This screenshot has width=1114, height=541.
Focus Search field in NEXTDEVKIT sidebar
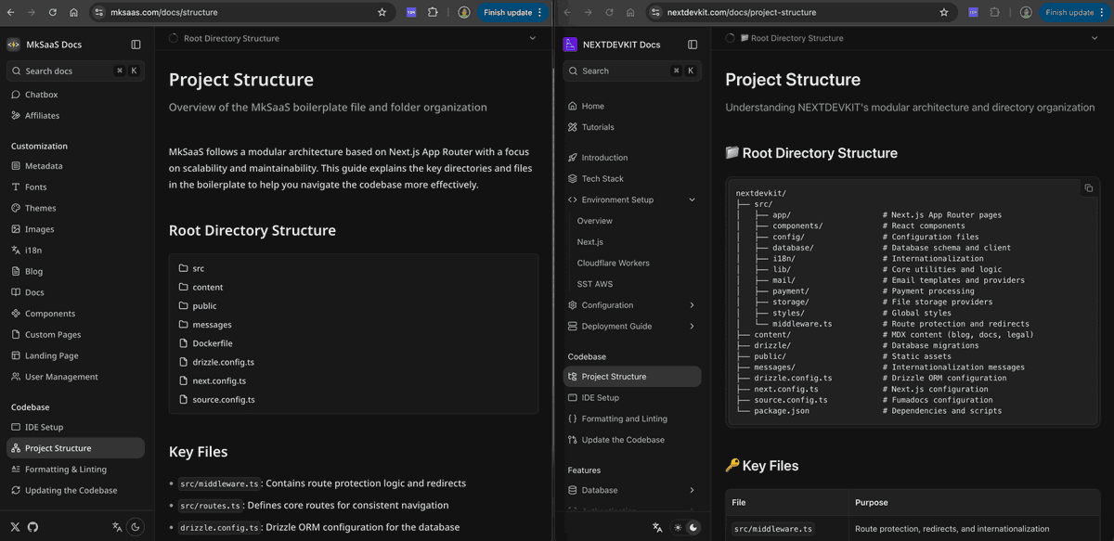pos(632,71)
